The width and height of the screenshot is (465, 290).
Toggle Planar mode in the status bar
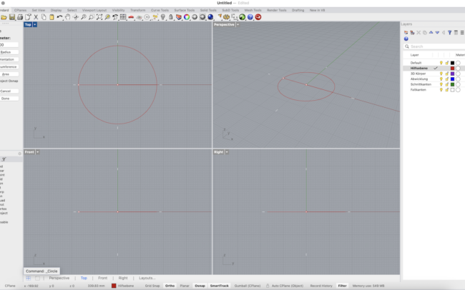coord(185,286)
